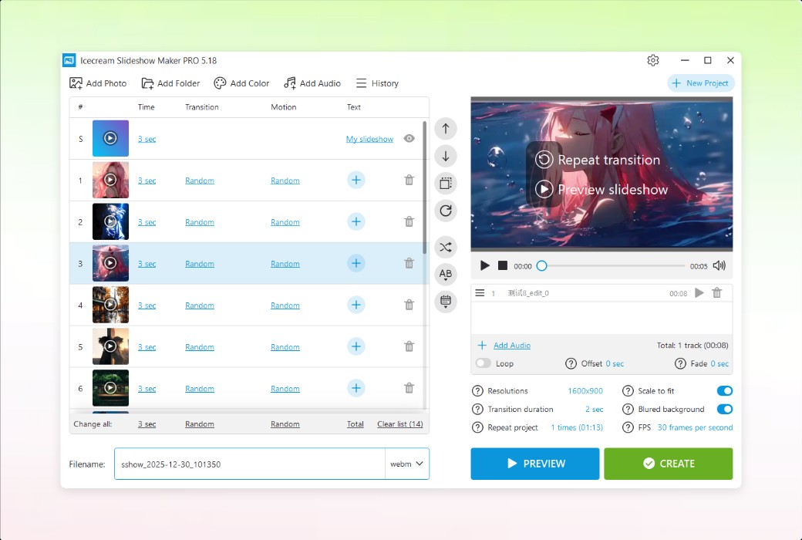Disable the Scale to fit toggle
The height and width of the screenshot is (540, 802).
tap(724, 391)
